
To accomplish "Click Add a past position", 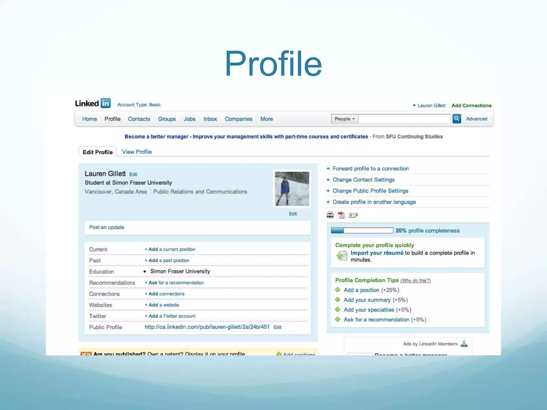I will pyautogui.click(x=167, y=261).
